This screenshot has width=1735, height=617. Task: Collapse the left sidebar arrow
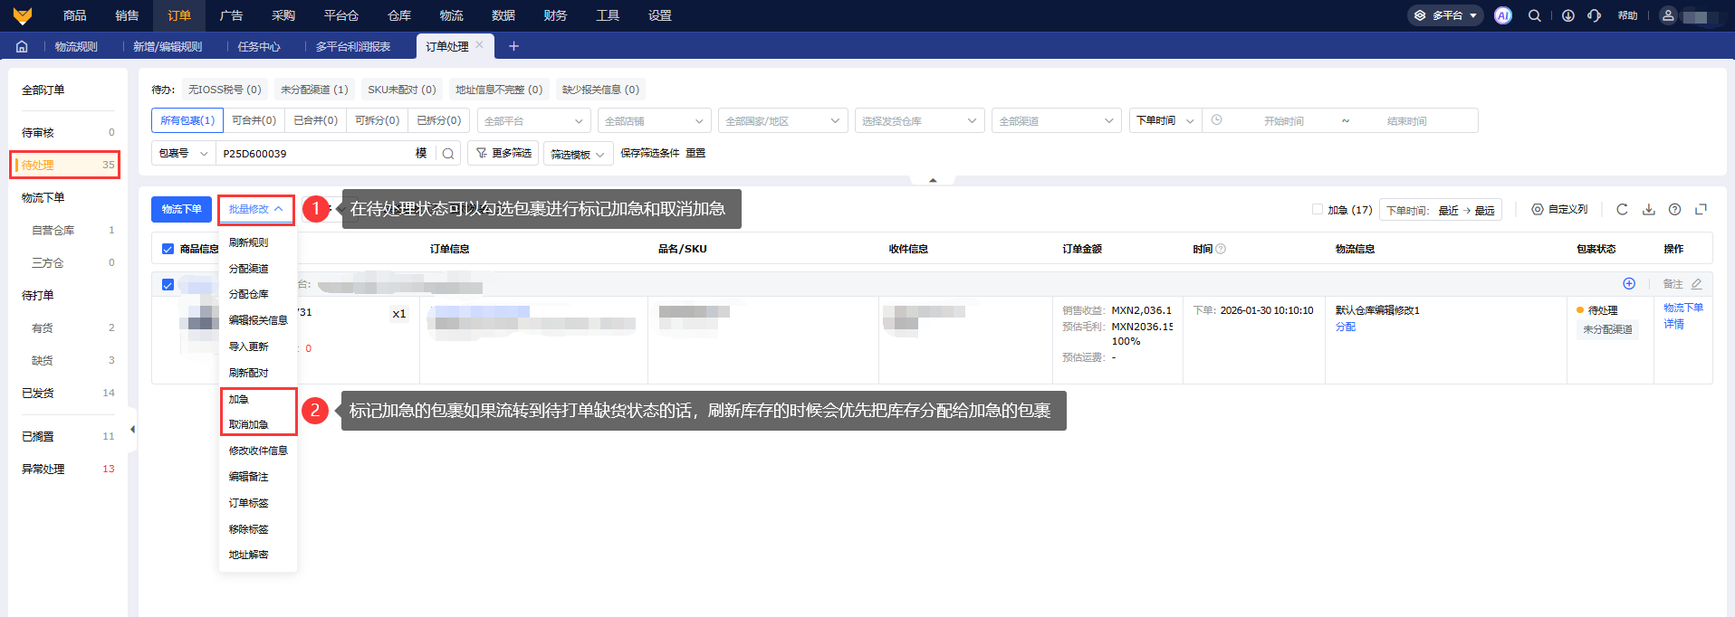(132, 430)
